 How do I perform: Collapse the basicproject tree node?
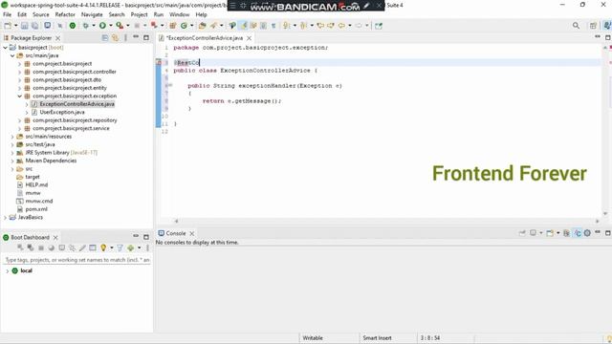pos(5,48)
